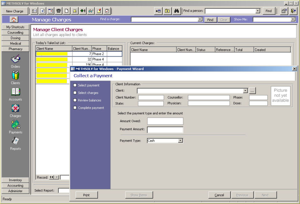
Task: Click the Payment Amount input field
Action: pyautogui.click(x=165, y=130)
